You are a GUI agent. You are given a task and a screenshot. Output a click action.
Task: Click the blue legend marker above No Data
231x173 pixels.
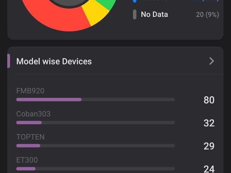pos(134,1)
